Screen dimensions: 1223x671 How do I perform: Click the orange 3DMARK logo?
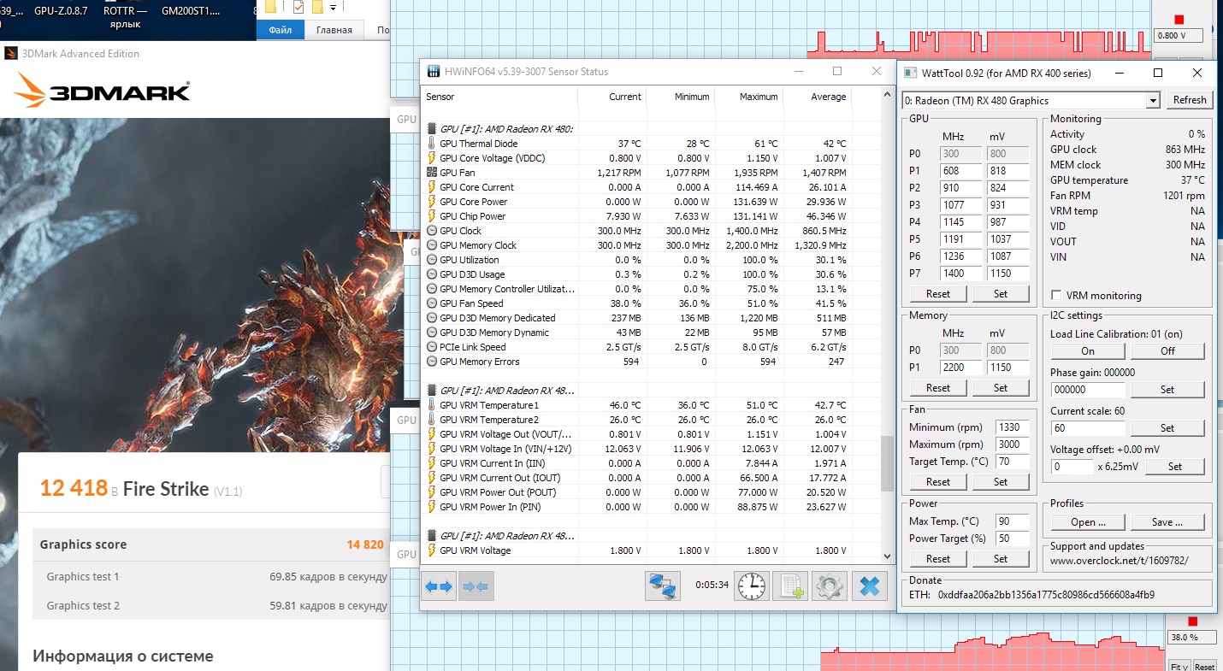(x=103, y=90)
